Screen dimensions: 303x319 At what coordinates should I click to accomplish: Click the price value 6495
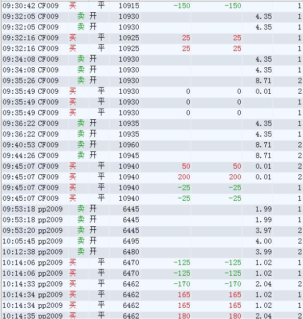pyautogui.click(x=131, y=241)
